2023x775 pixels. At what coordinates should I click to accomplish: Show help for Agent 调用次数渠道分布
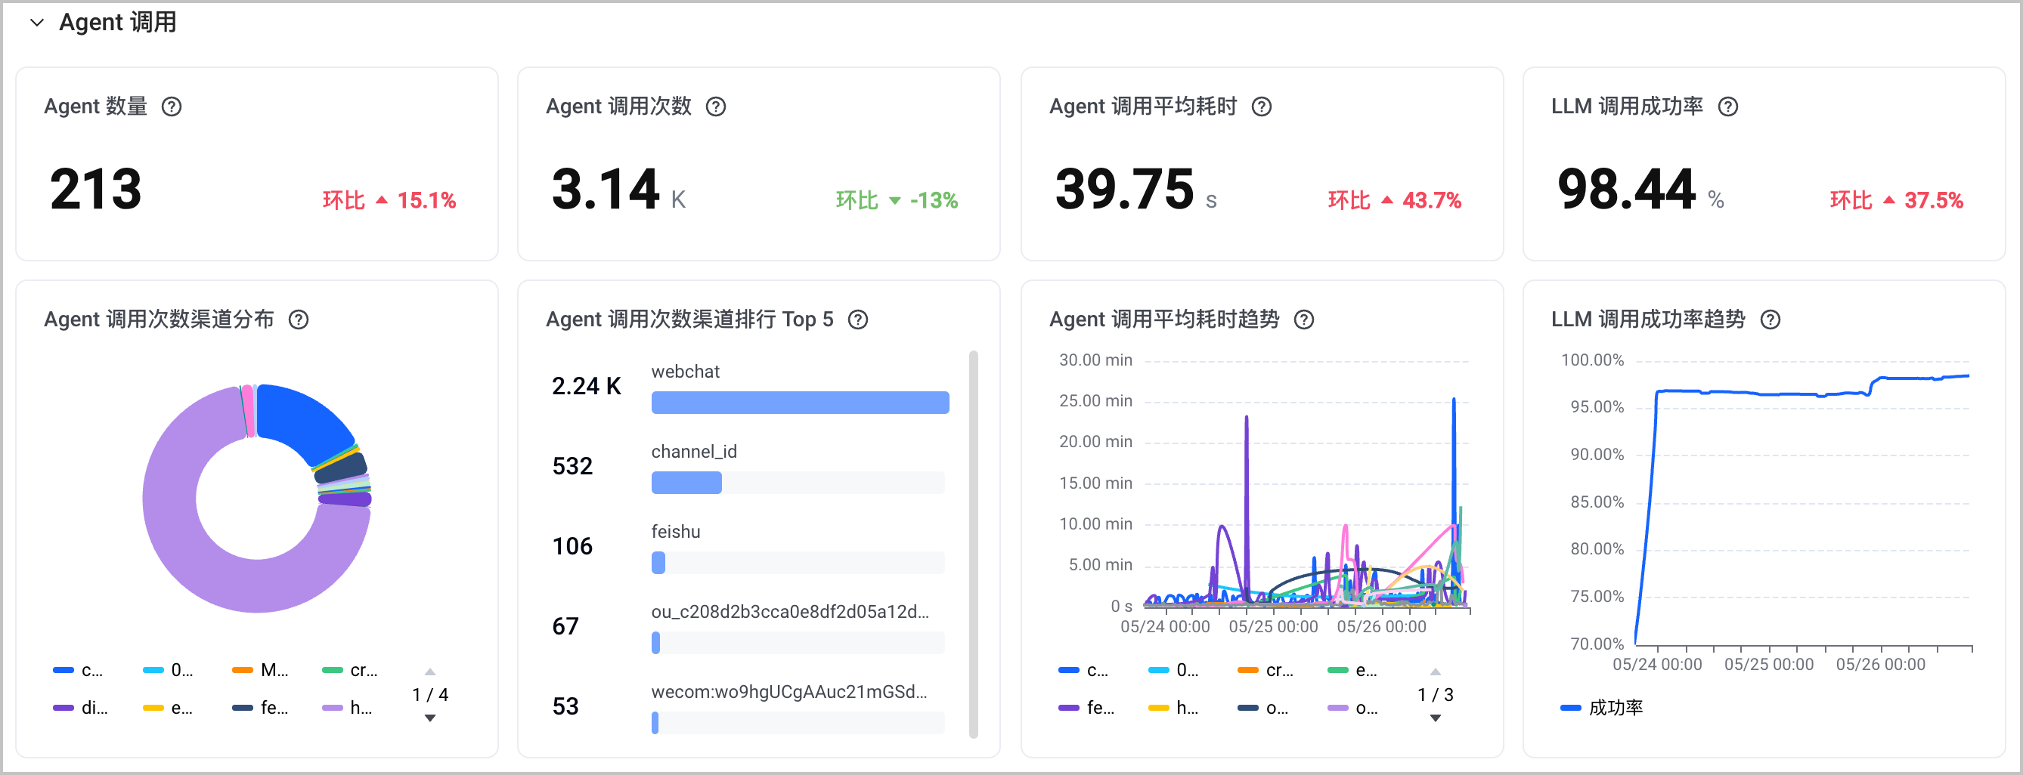pos(299,320)
